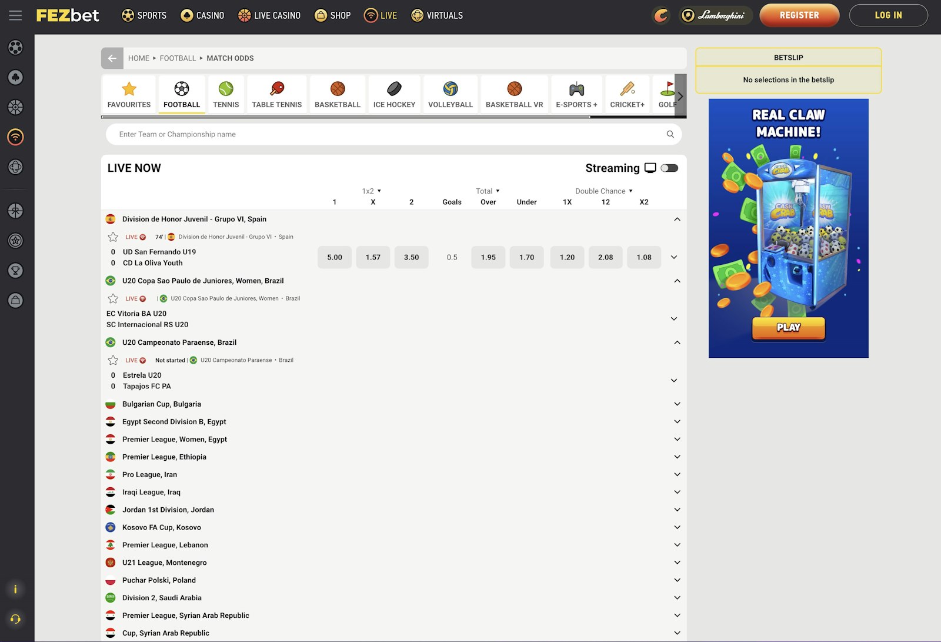The height and width of the screenshot is (642, 941).
Task: Toggle the Streaming switch on
Action: coord(669,168)
